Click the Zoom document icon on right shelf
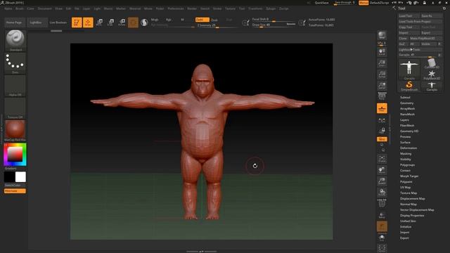The height and width of the screenshot is (253, 450). [x=382, y=63]
